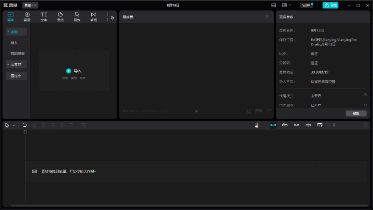
Task: Toggle main track magnet snapping
Action: 273,125
